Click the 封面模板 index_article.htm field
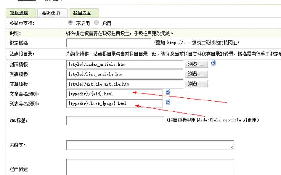 125,64
